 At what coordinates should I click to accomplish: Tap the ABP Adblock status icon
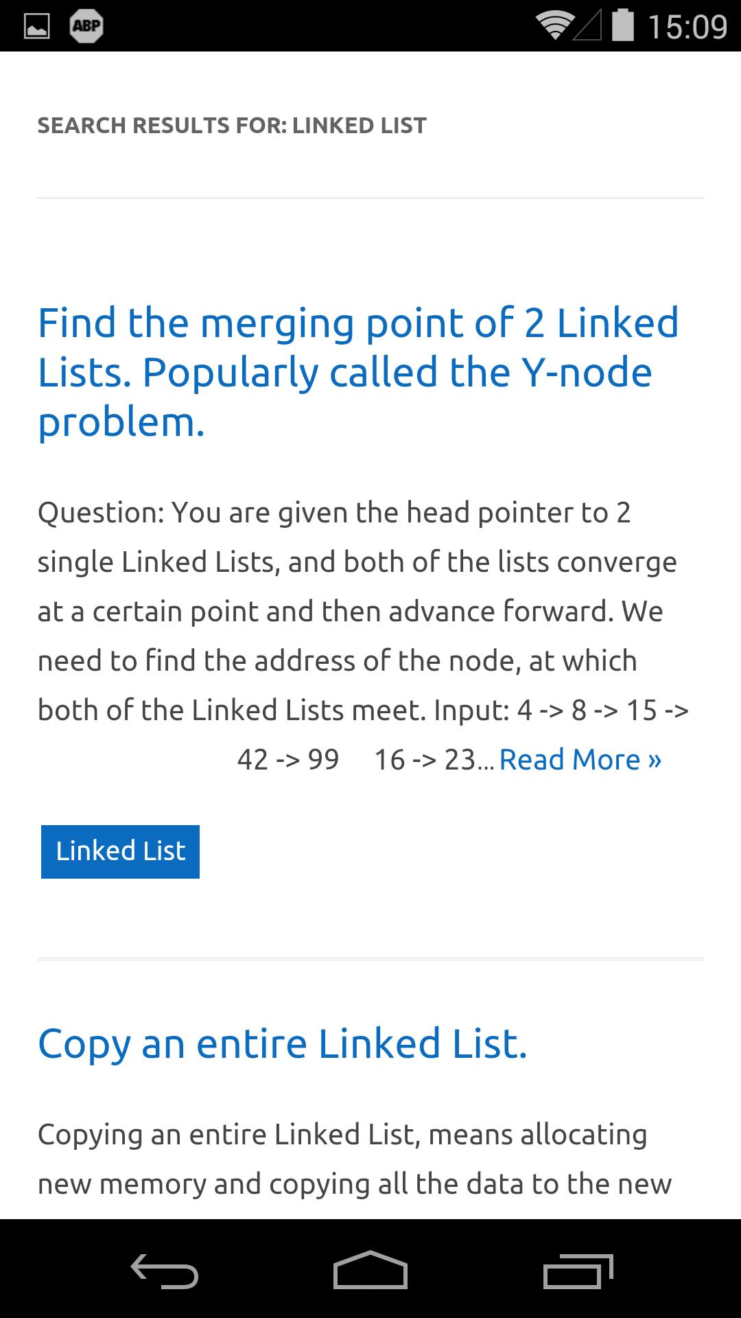click(86, 27)
